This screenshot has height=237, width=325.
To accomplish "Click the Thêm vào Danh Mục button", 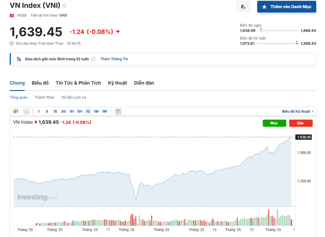I will [x=287, y=7].
